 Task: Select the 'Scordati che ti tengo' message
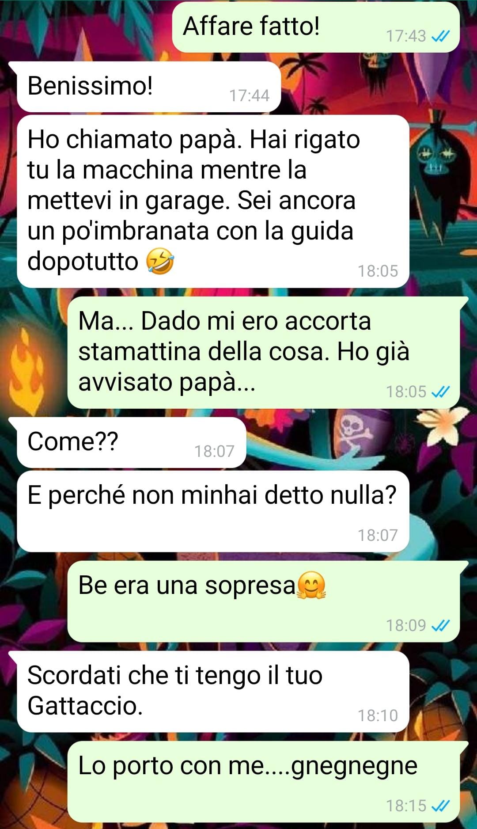point(213,692)
